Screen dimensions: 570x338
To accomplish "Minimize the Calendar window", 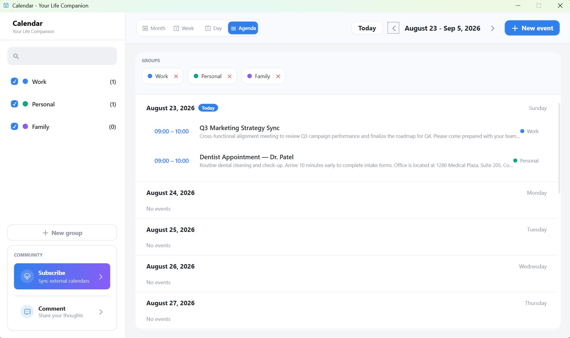I will pyautogui.click(x=518, y=6).
